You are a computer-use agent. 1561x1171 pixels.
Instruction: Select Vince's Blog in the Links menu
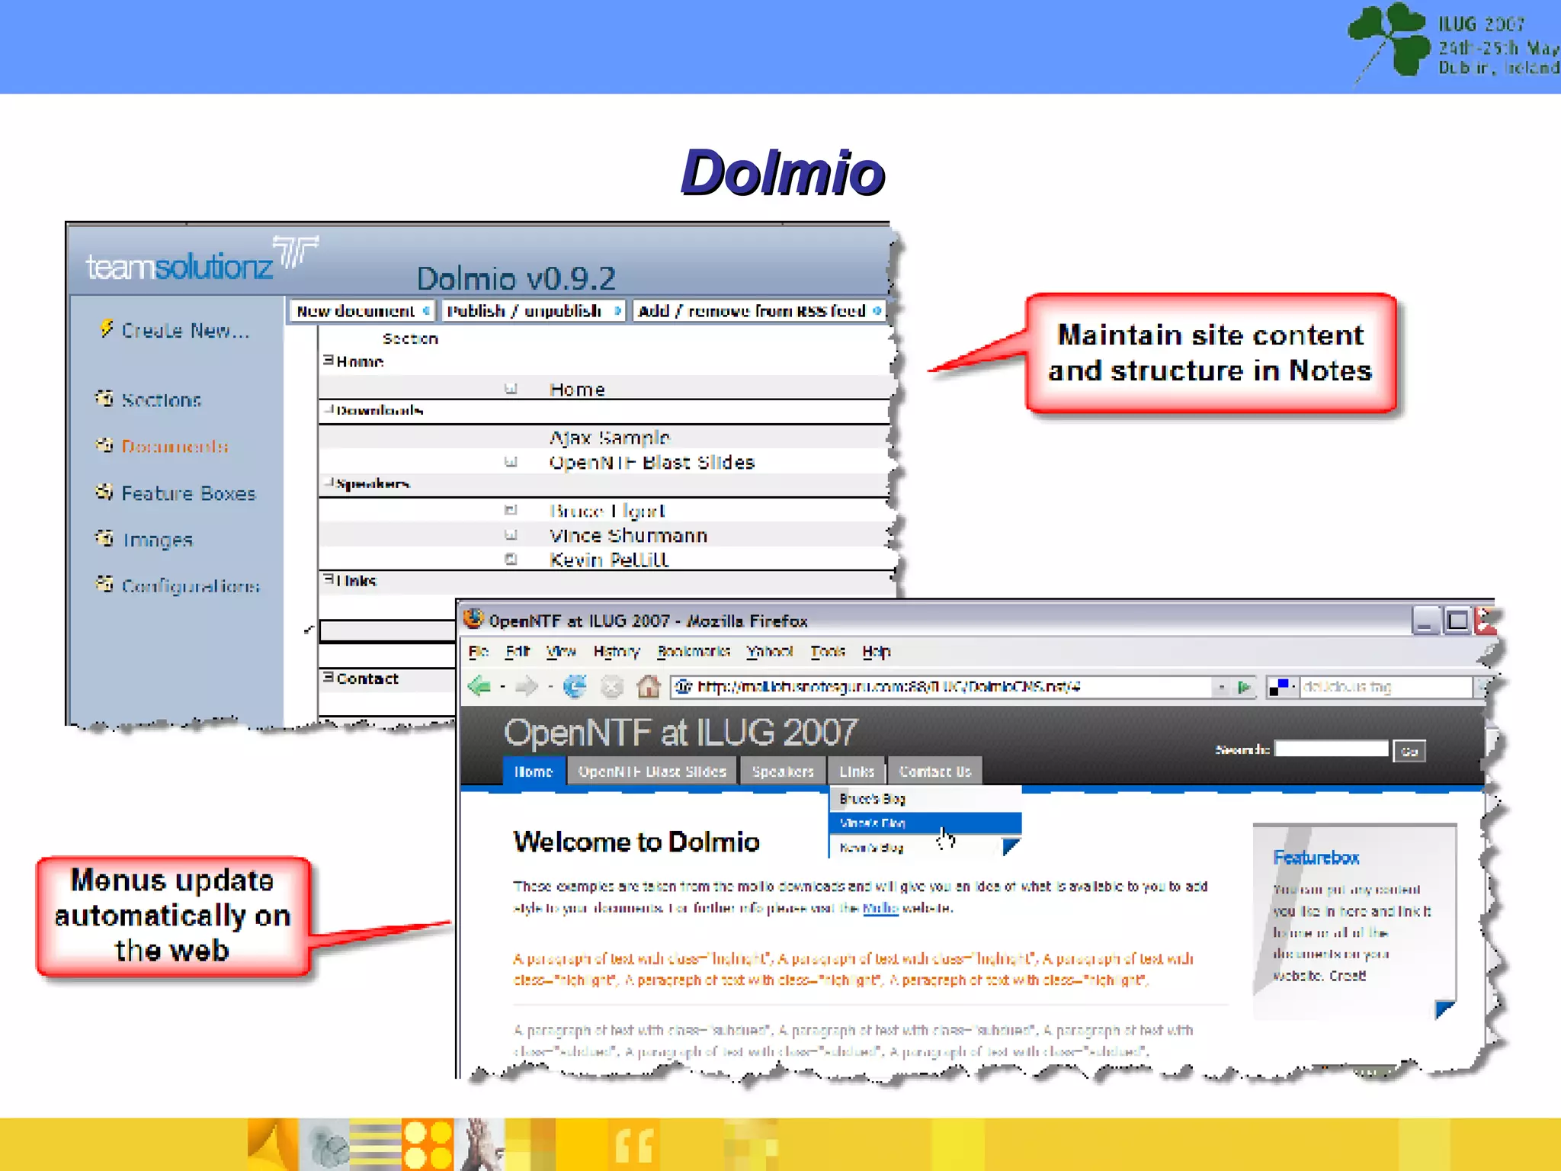[x=872, y=823]
